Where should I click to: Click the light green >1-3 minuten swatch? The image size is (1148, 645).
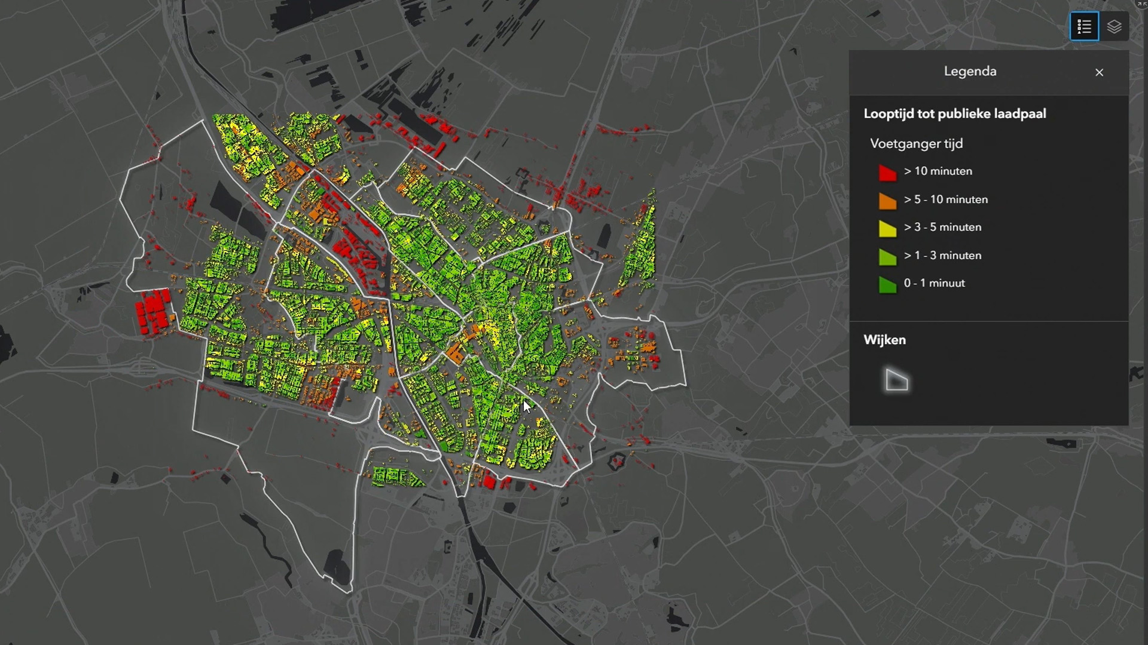(x=887, y=257)
